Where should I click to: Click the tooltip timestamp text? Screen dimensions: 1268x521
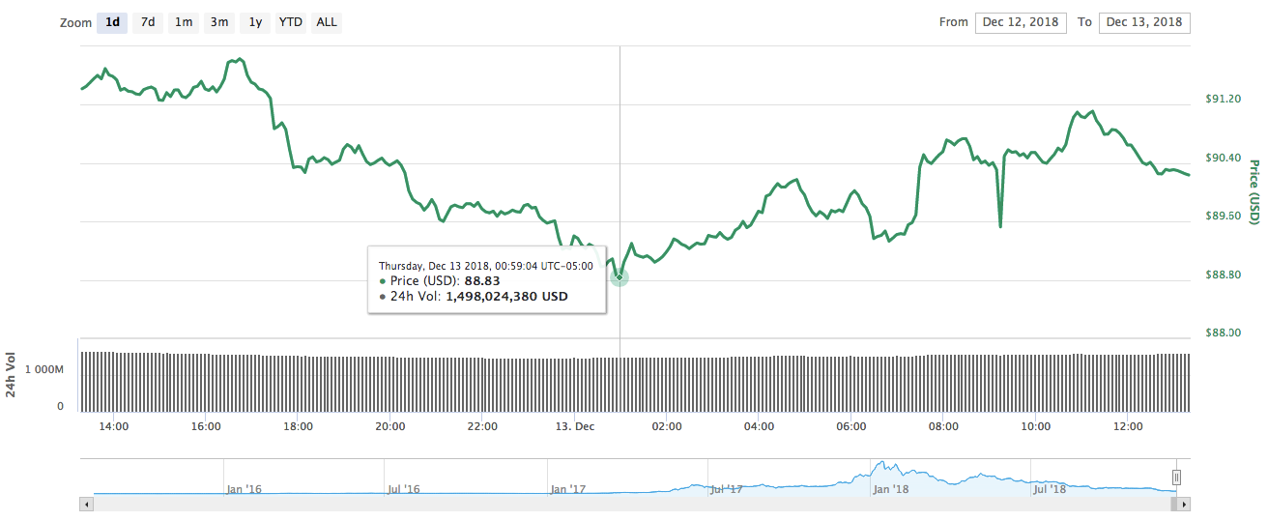(x=486, y=266)
